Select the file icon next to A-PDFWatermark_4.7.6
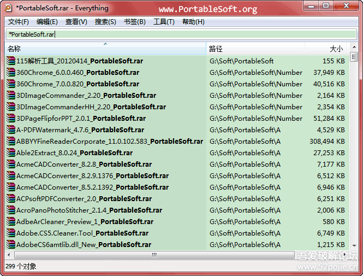The image size is (363, 276). tap(11, 130)
